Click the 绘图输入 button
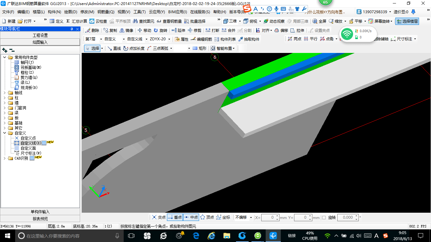The image size is (431, 242). tap(40, 42)
